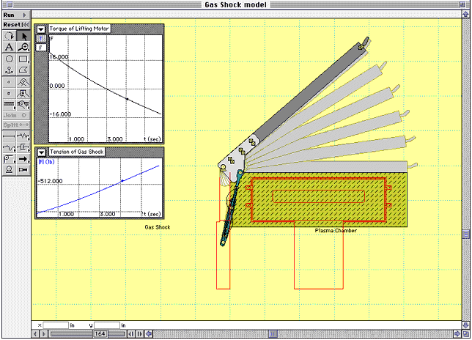Viewport: 472px width, 340px height.
Task: Toggle the grid icon in Torque graph
Action: 41,38
